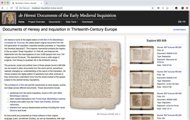Click the red extension icon at toolbar end

coord(187,8)
